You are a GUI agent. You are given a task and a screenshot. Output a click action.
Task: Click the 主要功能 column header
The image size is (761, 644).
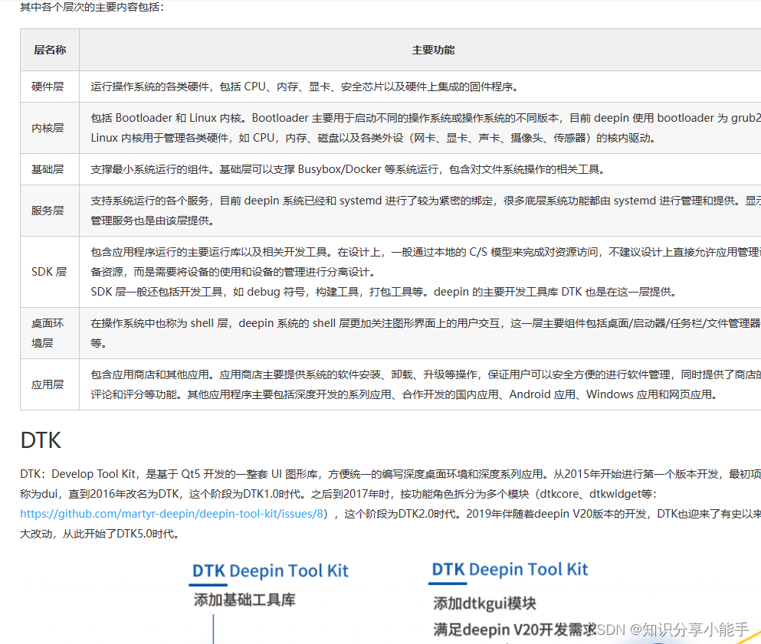click(x=433, y=50)
